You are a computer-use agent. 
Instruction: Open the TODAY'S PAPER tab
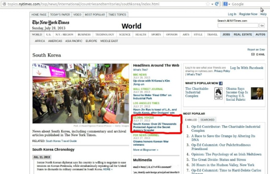click(60, 15)
